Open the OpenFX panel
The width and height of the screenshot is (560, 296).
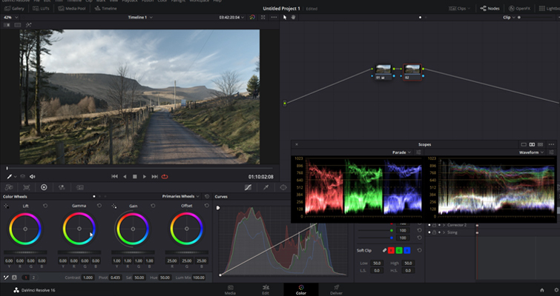click(x=520, y=8)
